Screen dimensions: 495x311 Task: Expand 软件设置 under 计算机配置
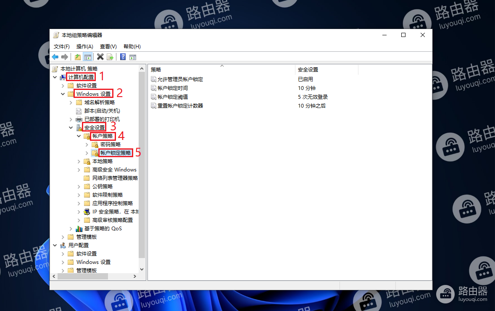point(63,86)
